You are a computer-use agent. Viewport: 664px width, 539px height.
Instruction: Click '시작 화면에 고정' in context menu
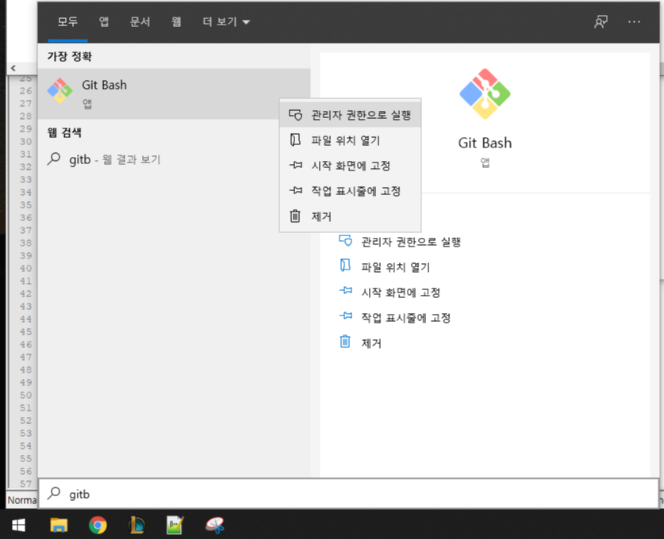(x=350, y=166)
